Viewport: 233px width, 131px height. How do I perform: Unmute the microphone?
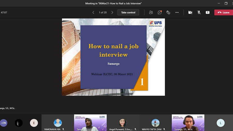[199, 12]
